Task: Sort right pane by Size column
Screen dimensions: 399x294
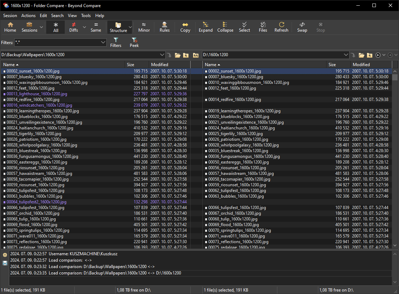Action: tap(338, 65)
